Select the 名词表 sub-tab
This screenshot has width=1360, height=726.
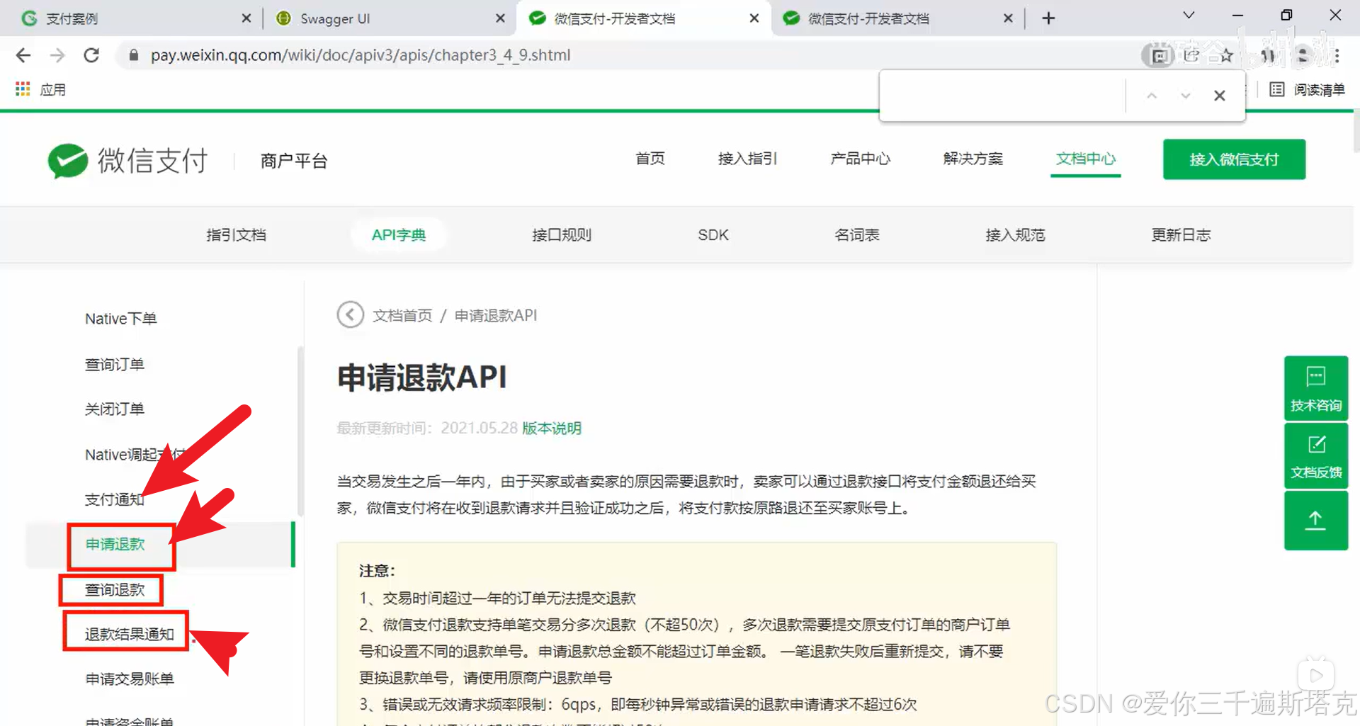coord(857,235)
